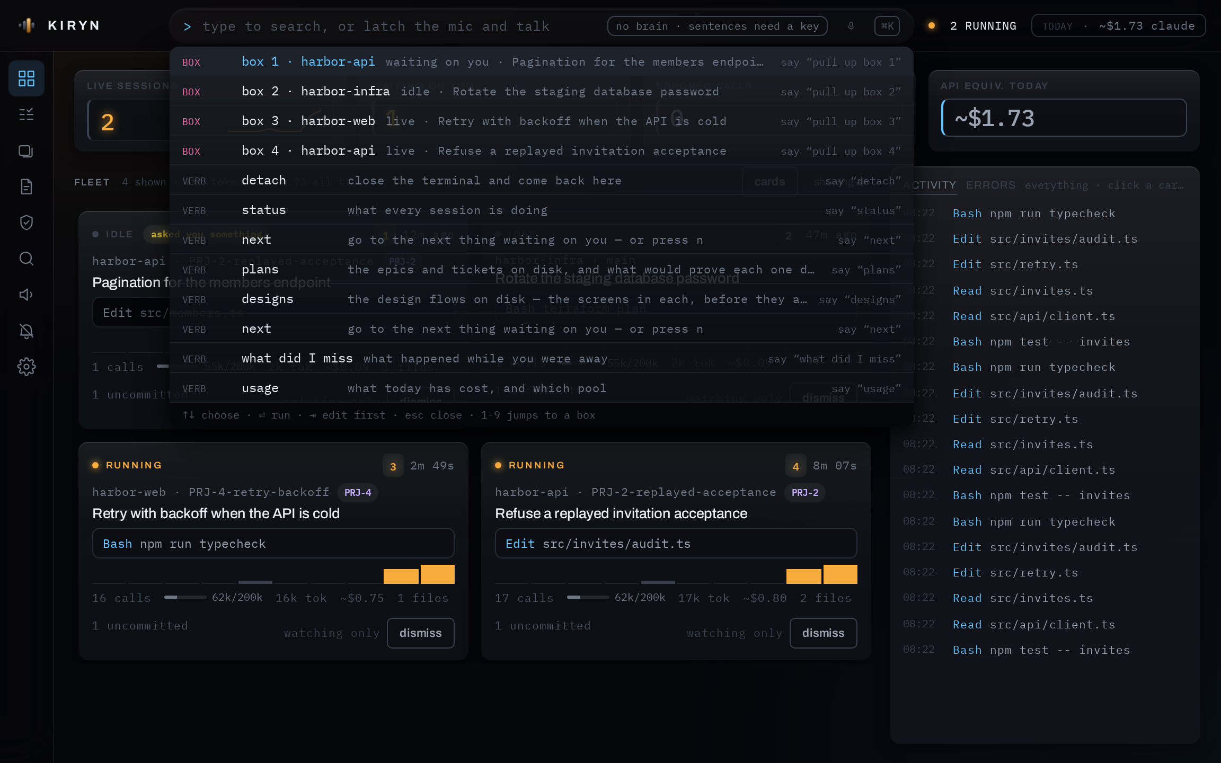Select box 1 harbor-api result row
The height and width of the screenshot is (763, 1221).
point(541,62)
